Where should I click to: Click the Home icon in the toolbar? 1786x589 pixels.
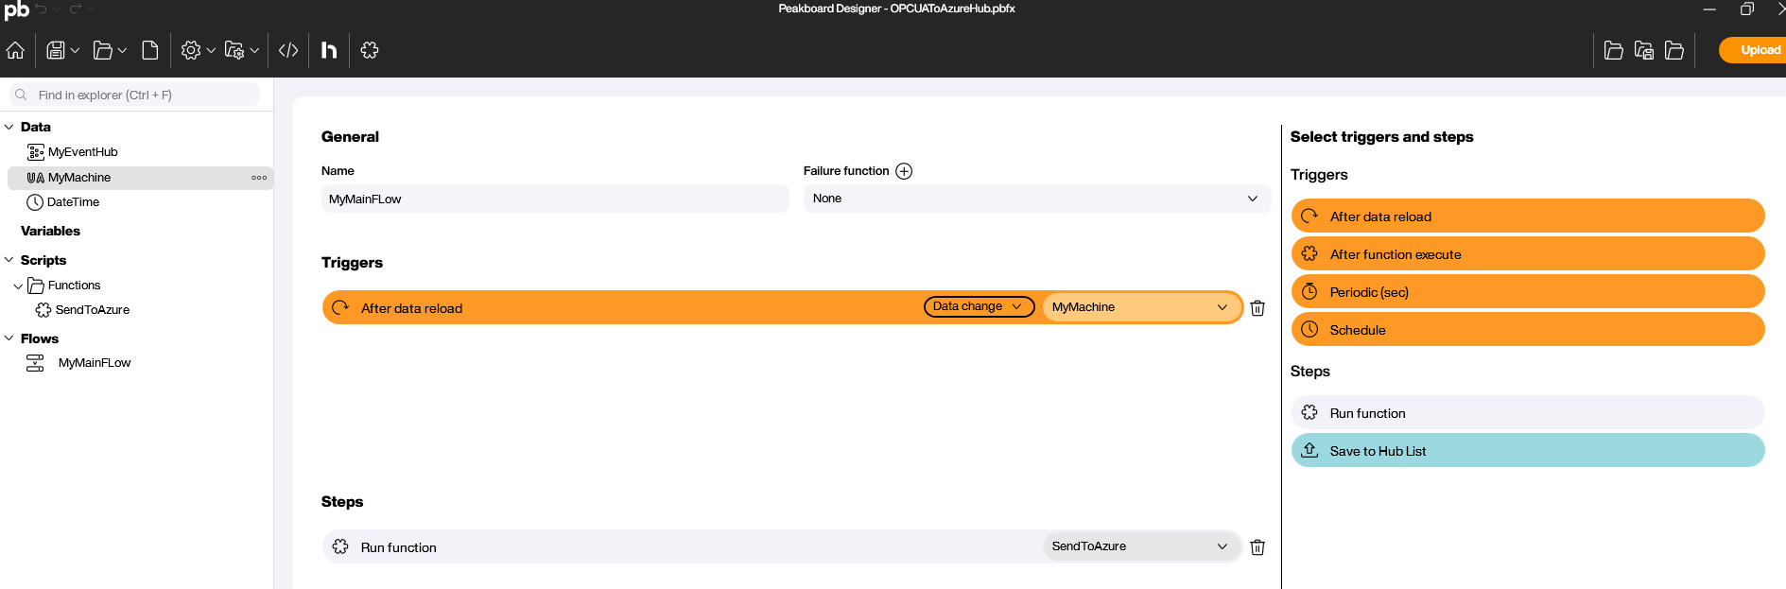point(15,50)
